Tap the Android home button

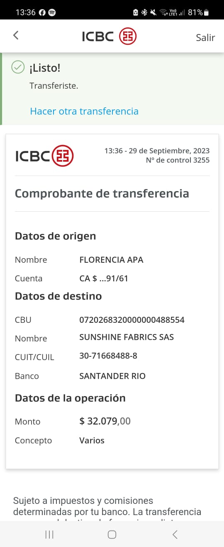[112, 535]
